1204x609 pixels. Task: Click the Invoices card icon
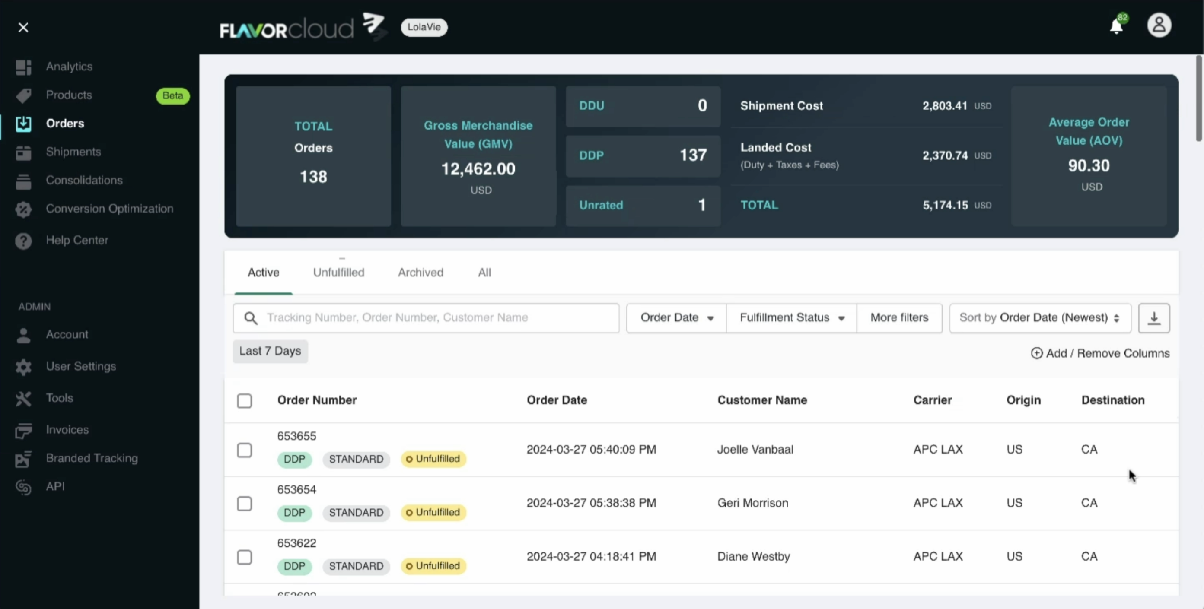click(23, 430)
